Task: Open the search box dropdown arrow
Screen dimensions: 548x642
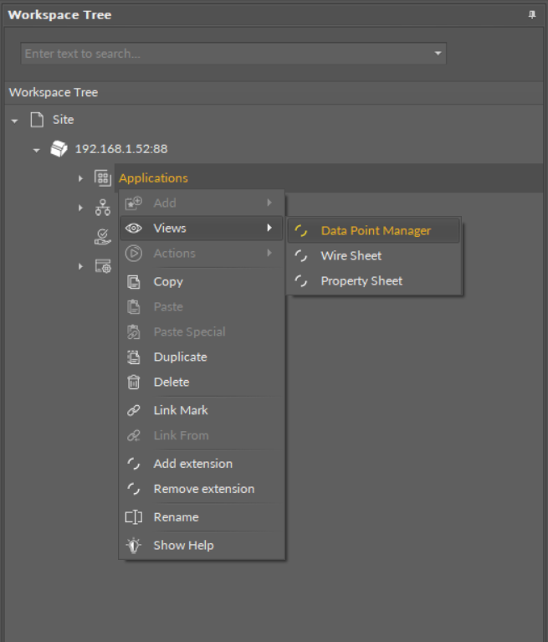Action: coord(438,54)
